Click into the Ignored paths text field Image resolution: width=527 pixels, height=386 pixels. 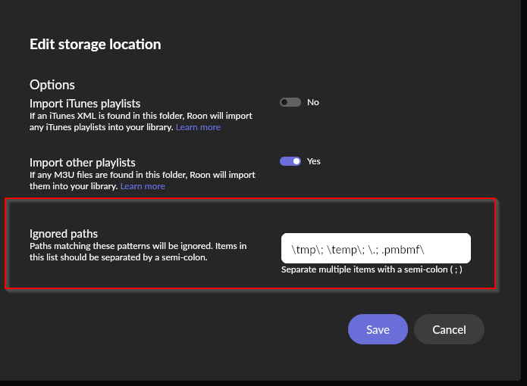[x=376, y=248]
